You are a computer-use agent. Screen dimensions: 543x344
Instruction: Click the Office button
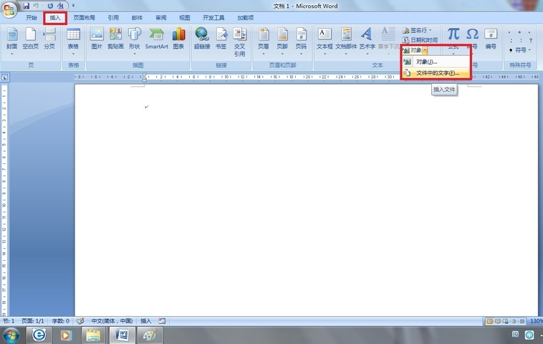[x=9, y=9]
